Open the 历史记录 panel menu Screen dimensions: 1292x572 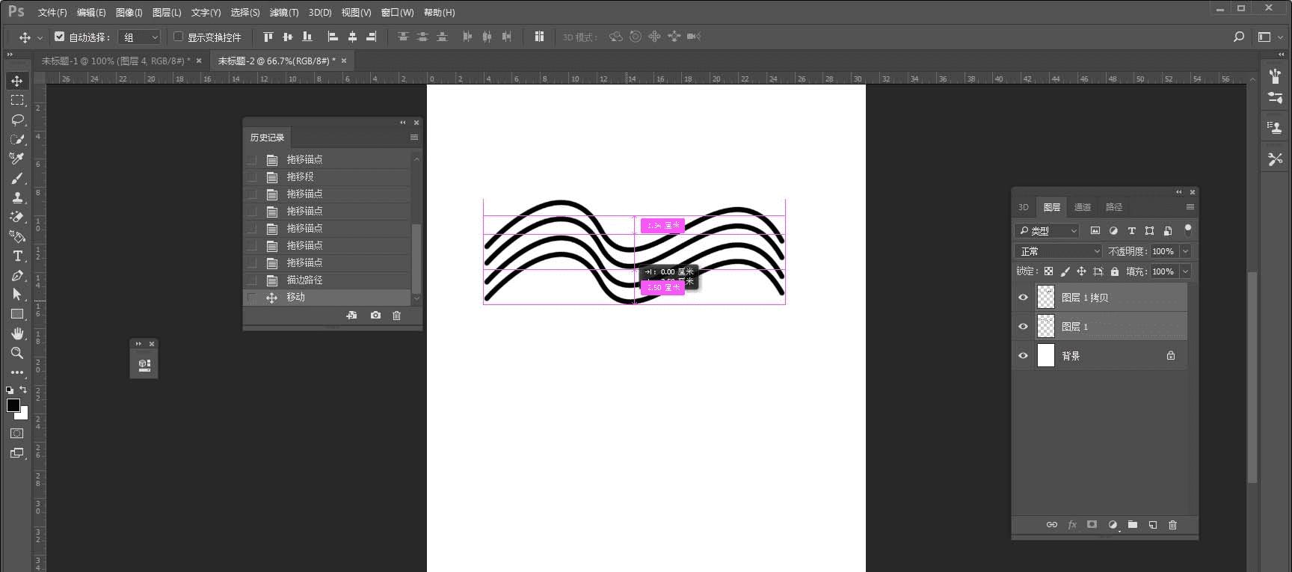414,138
